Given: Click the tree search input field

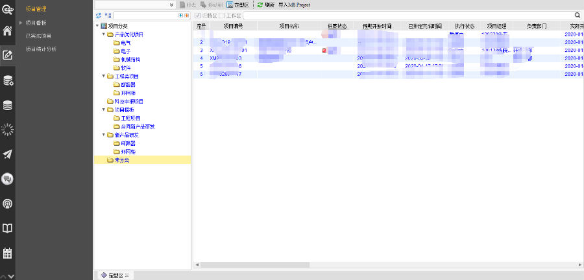Looking at the screenshot, I should coord(145,16).
